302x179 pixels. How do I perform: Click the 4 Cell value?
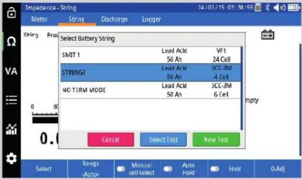click(x=221, y=77)
